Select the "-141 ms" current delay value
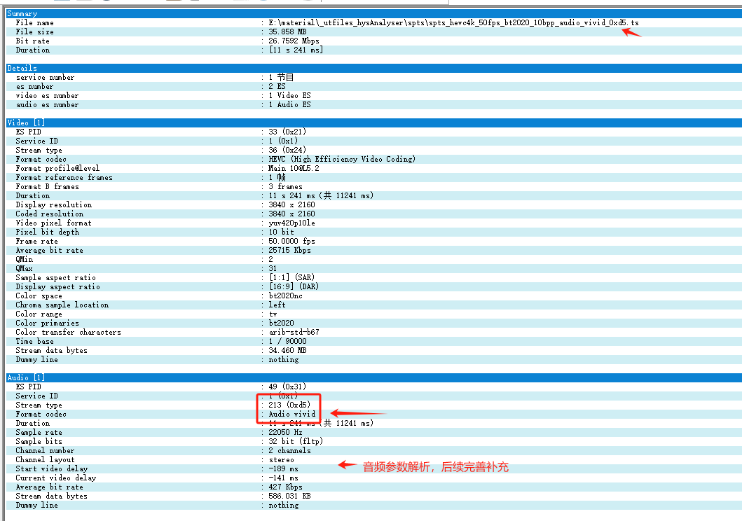Screen dimensions: 742x521 (x=284, y=478)
